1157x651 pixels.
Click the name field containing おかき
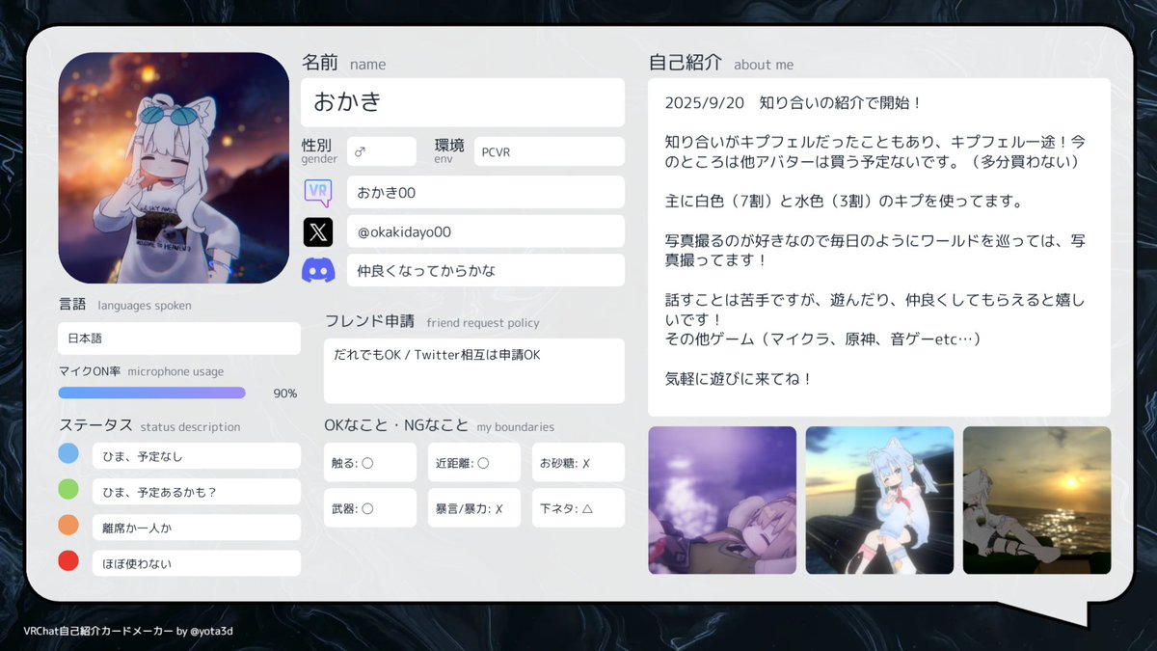point(463,102)
